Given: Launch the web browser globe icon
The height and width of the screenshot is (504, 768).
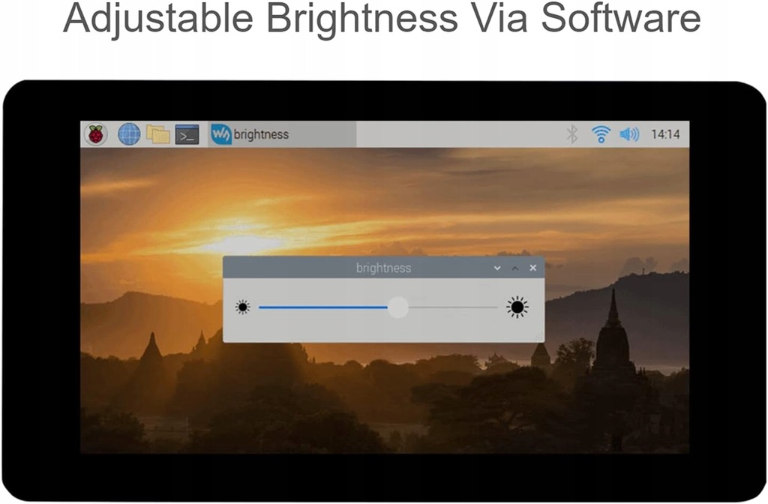Looking at the screenshot, I should pos(129,134).
